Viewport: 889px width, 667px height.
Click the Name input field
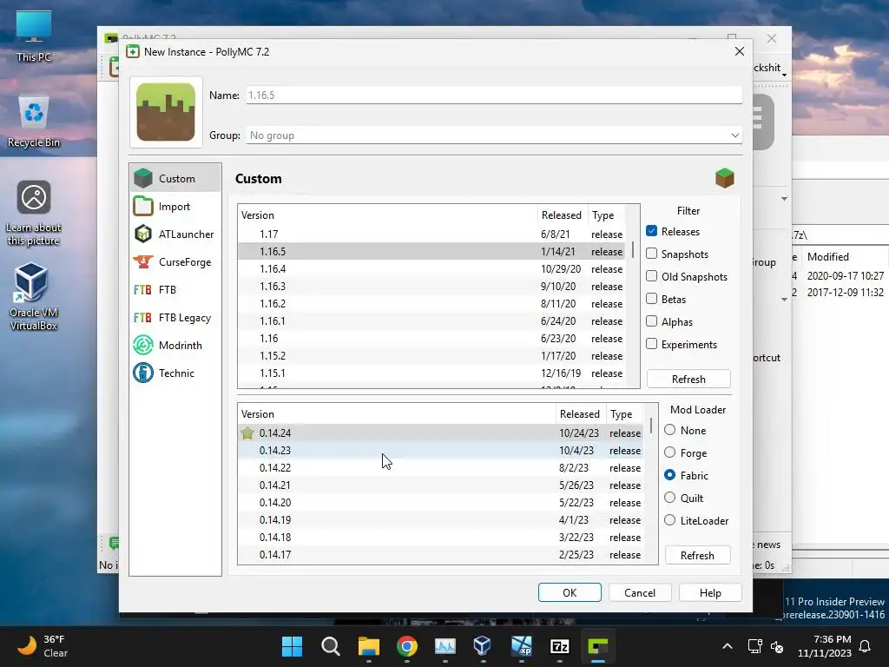coord(494,96)
